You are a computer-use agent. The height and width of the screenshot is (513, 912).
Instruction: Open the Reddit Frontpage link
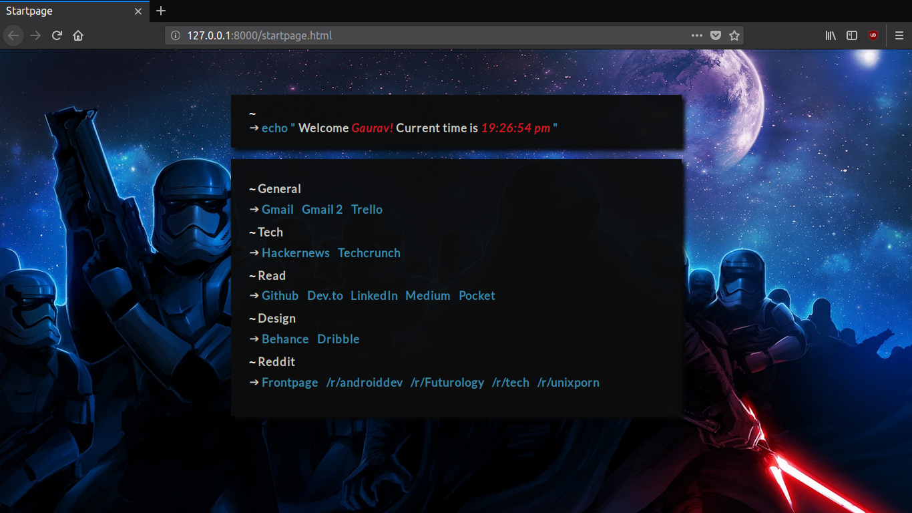290,383
